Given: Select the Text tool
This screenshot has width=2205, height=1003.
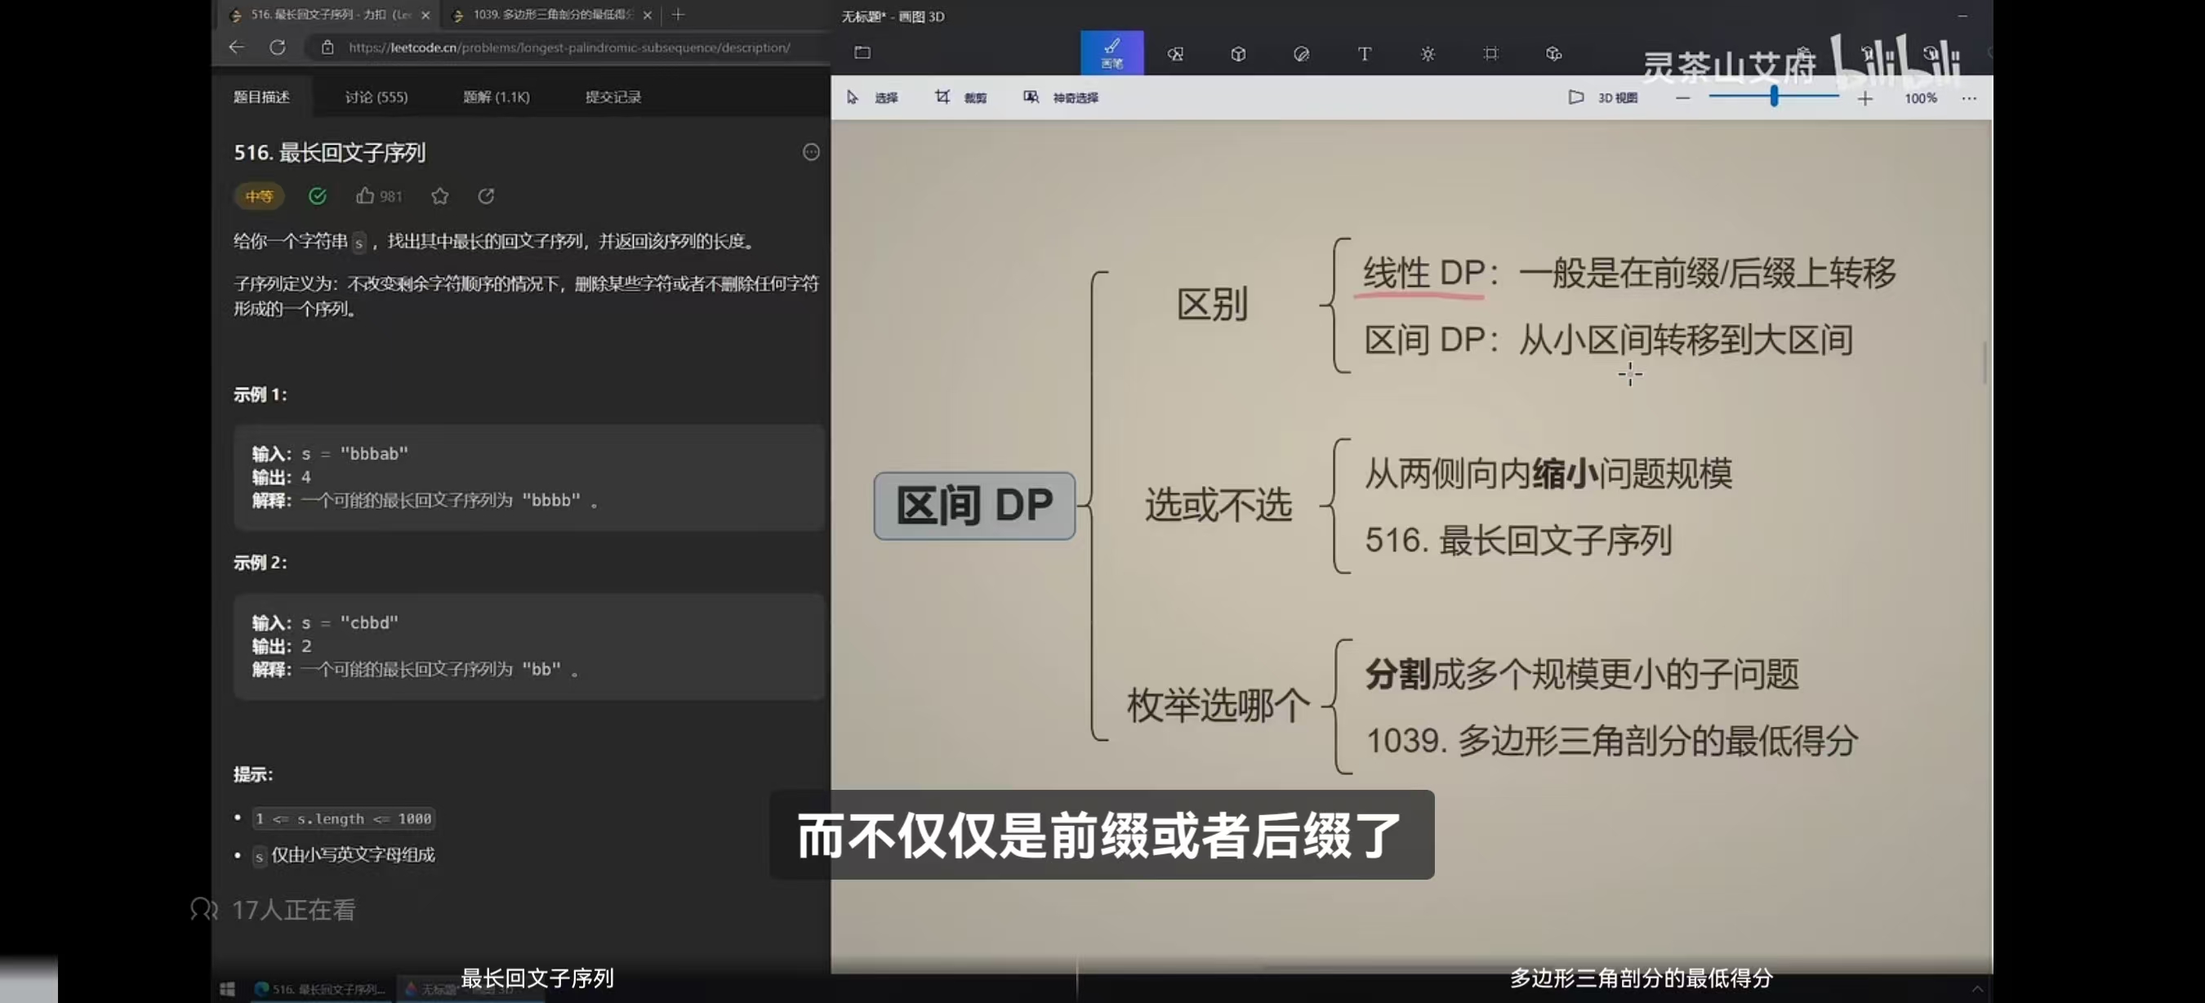Looking at the screenshot, I should 1365,54.
